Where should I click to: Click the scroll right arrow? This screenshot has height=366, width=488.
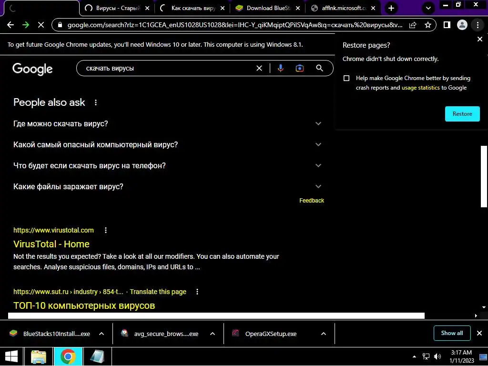coord(476,315)
